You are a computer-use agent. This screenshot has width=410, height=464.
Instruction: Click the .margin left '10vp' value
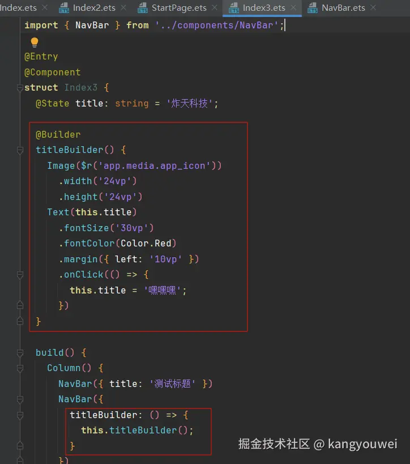pos(166,259)
